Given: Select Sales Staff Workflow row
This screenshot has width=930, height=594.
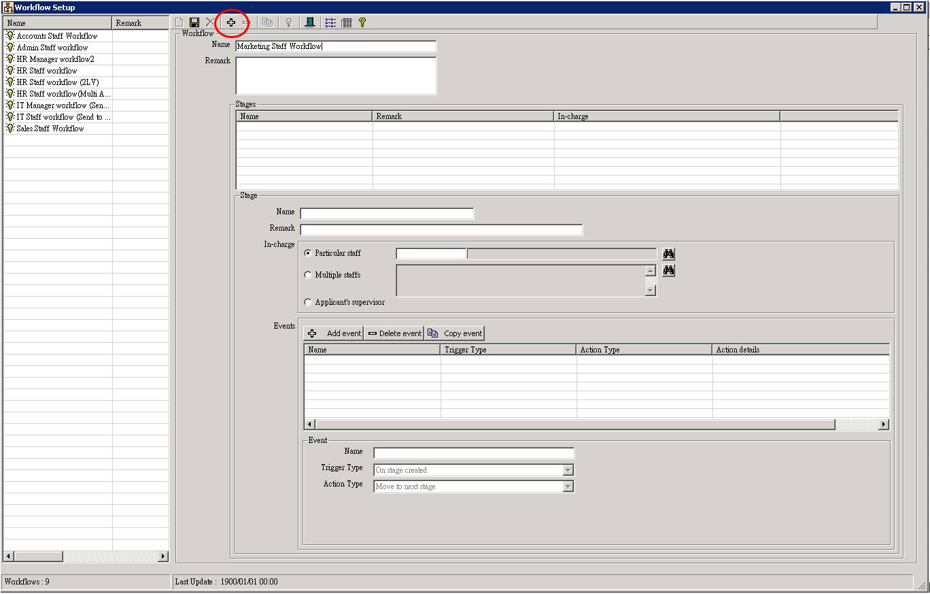Looking at the screenshot, I should 50,129.
